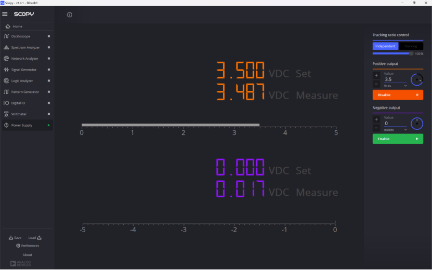
Task: Click the Spectrum Analyzer icon
Action: click(6, 47)
